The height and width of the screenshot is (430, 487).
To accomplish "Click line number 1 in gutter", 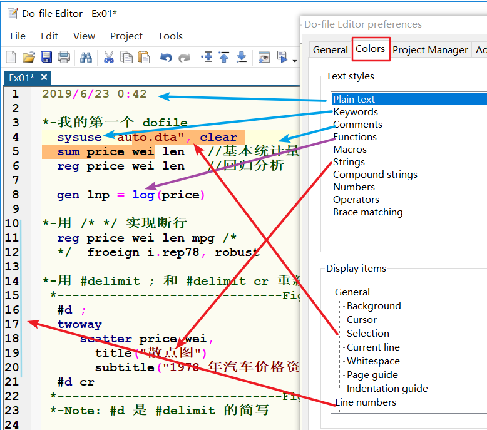I will click(x=16, y=93).
